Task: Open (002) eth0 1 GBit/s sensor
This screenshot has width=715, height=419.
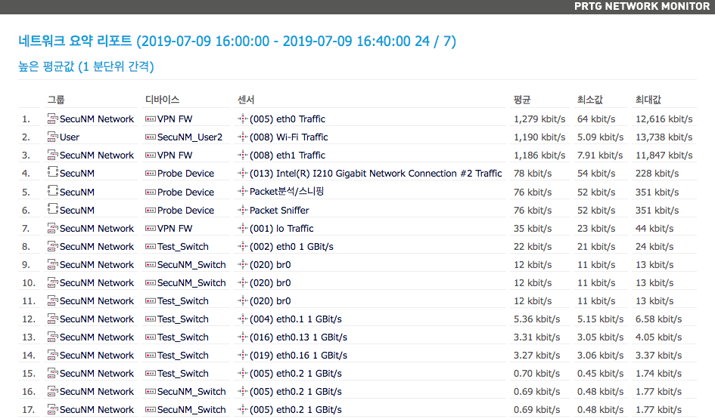Action: 291,247
